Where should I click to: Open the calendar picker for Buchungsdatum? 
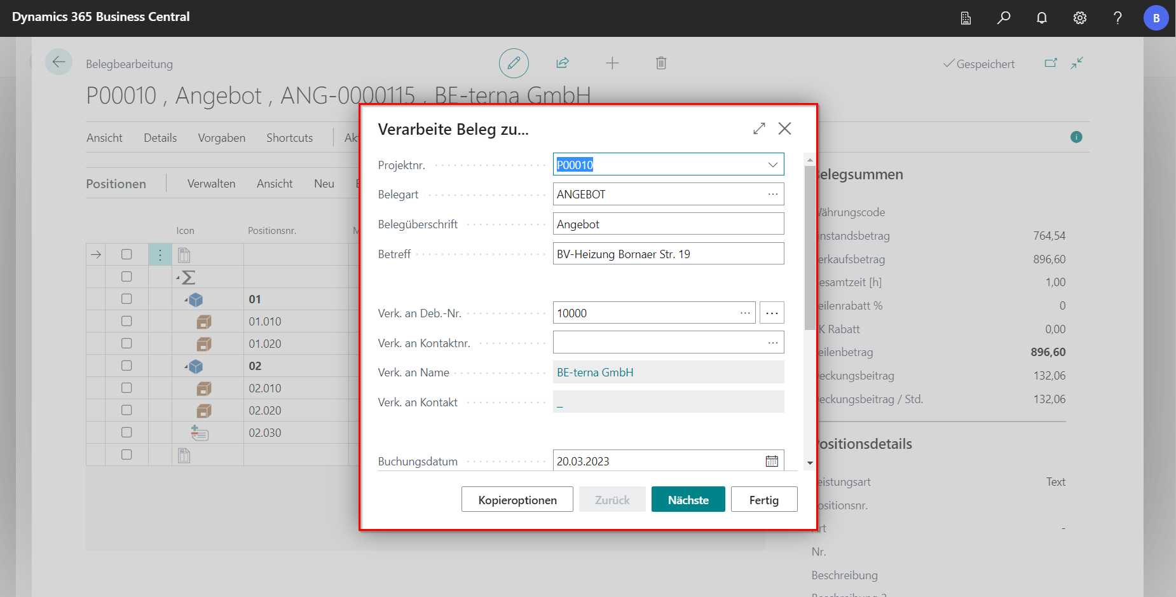point(772,461)
